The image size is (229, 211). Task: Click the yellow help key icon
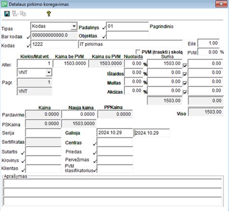pos(49,14)
